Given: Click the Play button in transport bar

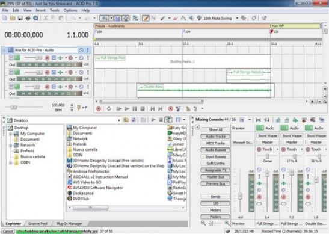Looking at the screenshot, I should point(127,109).
